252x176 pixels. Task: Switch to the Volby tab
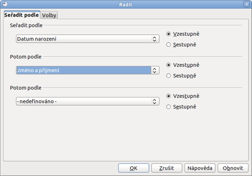click(49, 15)
